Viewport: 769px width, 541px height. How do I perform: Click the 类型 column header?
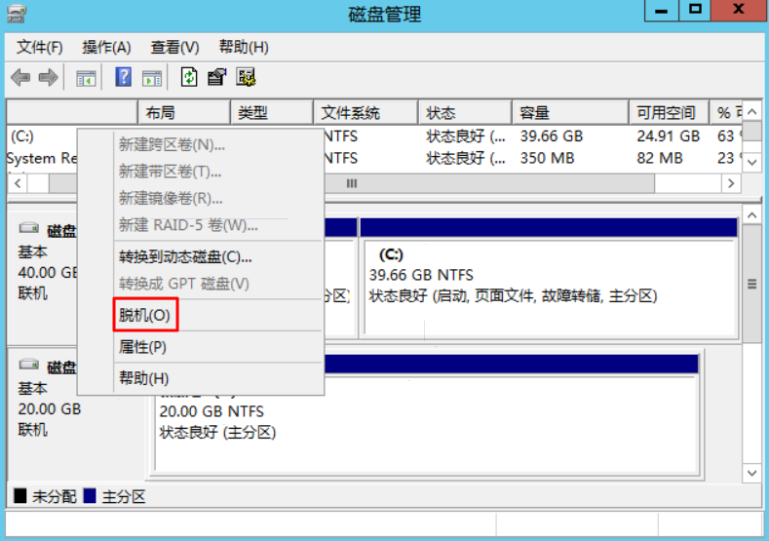tap(272, 113)
